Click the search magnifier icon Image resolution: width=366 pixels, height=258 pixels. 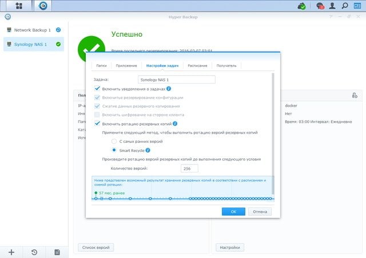coord(345,6)
